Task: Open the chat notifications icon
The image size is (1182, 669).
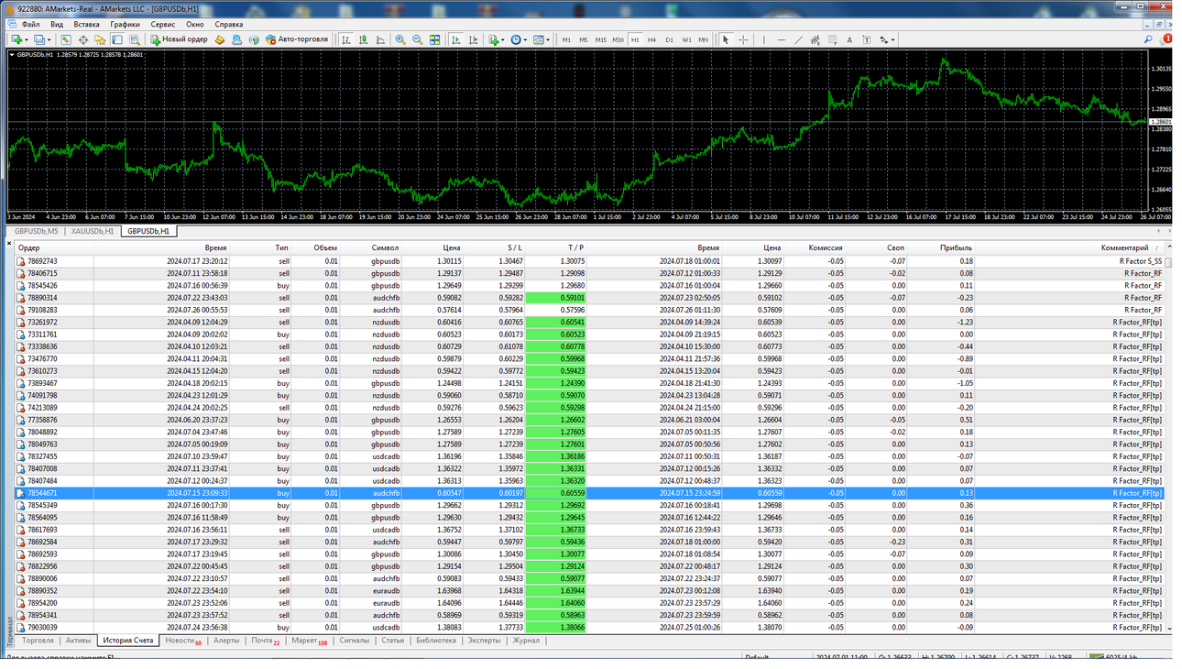Action: pyautogui.click(x=1166, y=39)
